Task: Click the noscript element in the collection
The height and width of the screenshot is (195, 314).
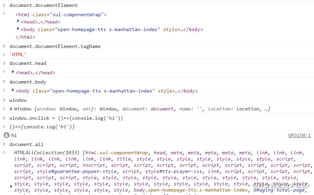Action: point(94,165)
